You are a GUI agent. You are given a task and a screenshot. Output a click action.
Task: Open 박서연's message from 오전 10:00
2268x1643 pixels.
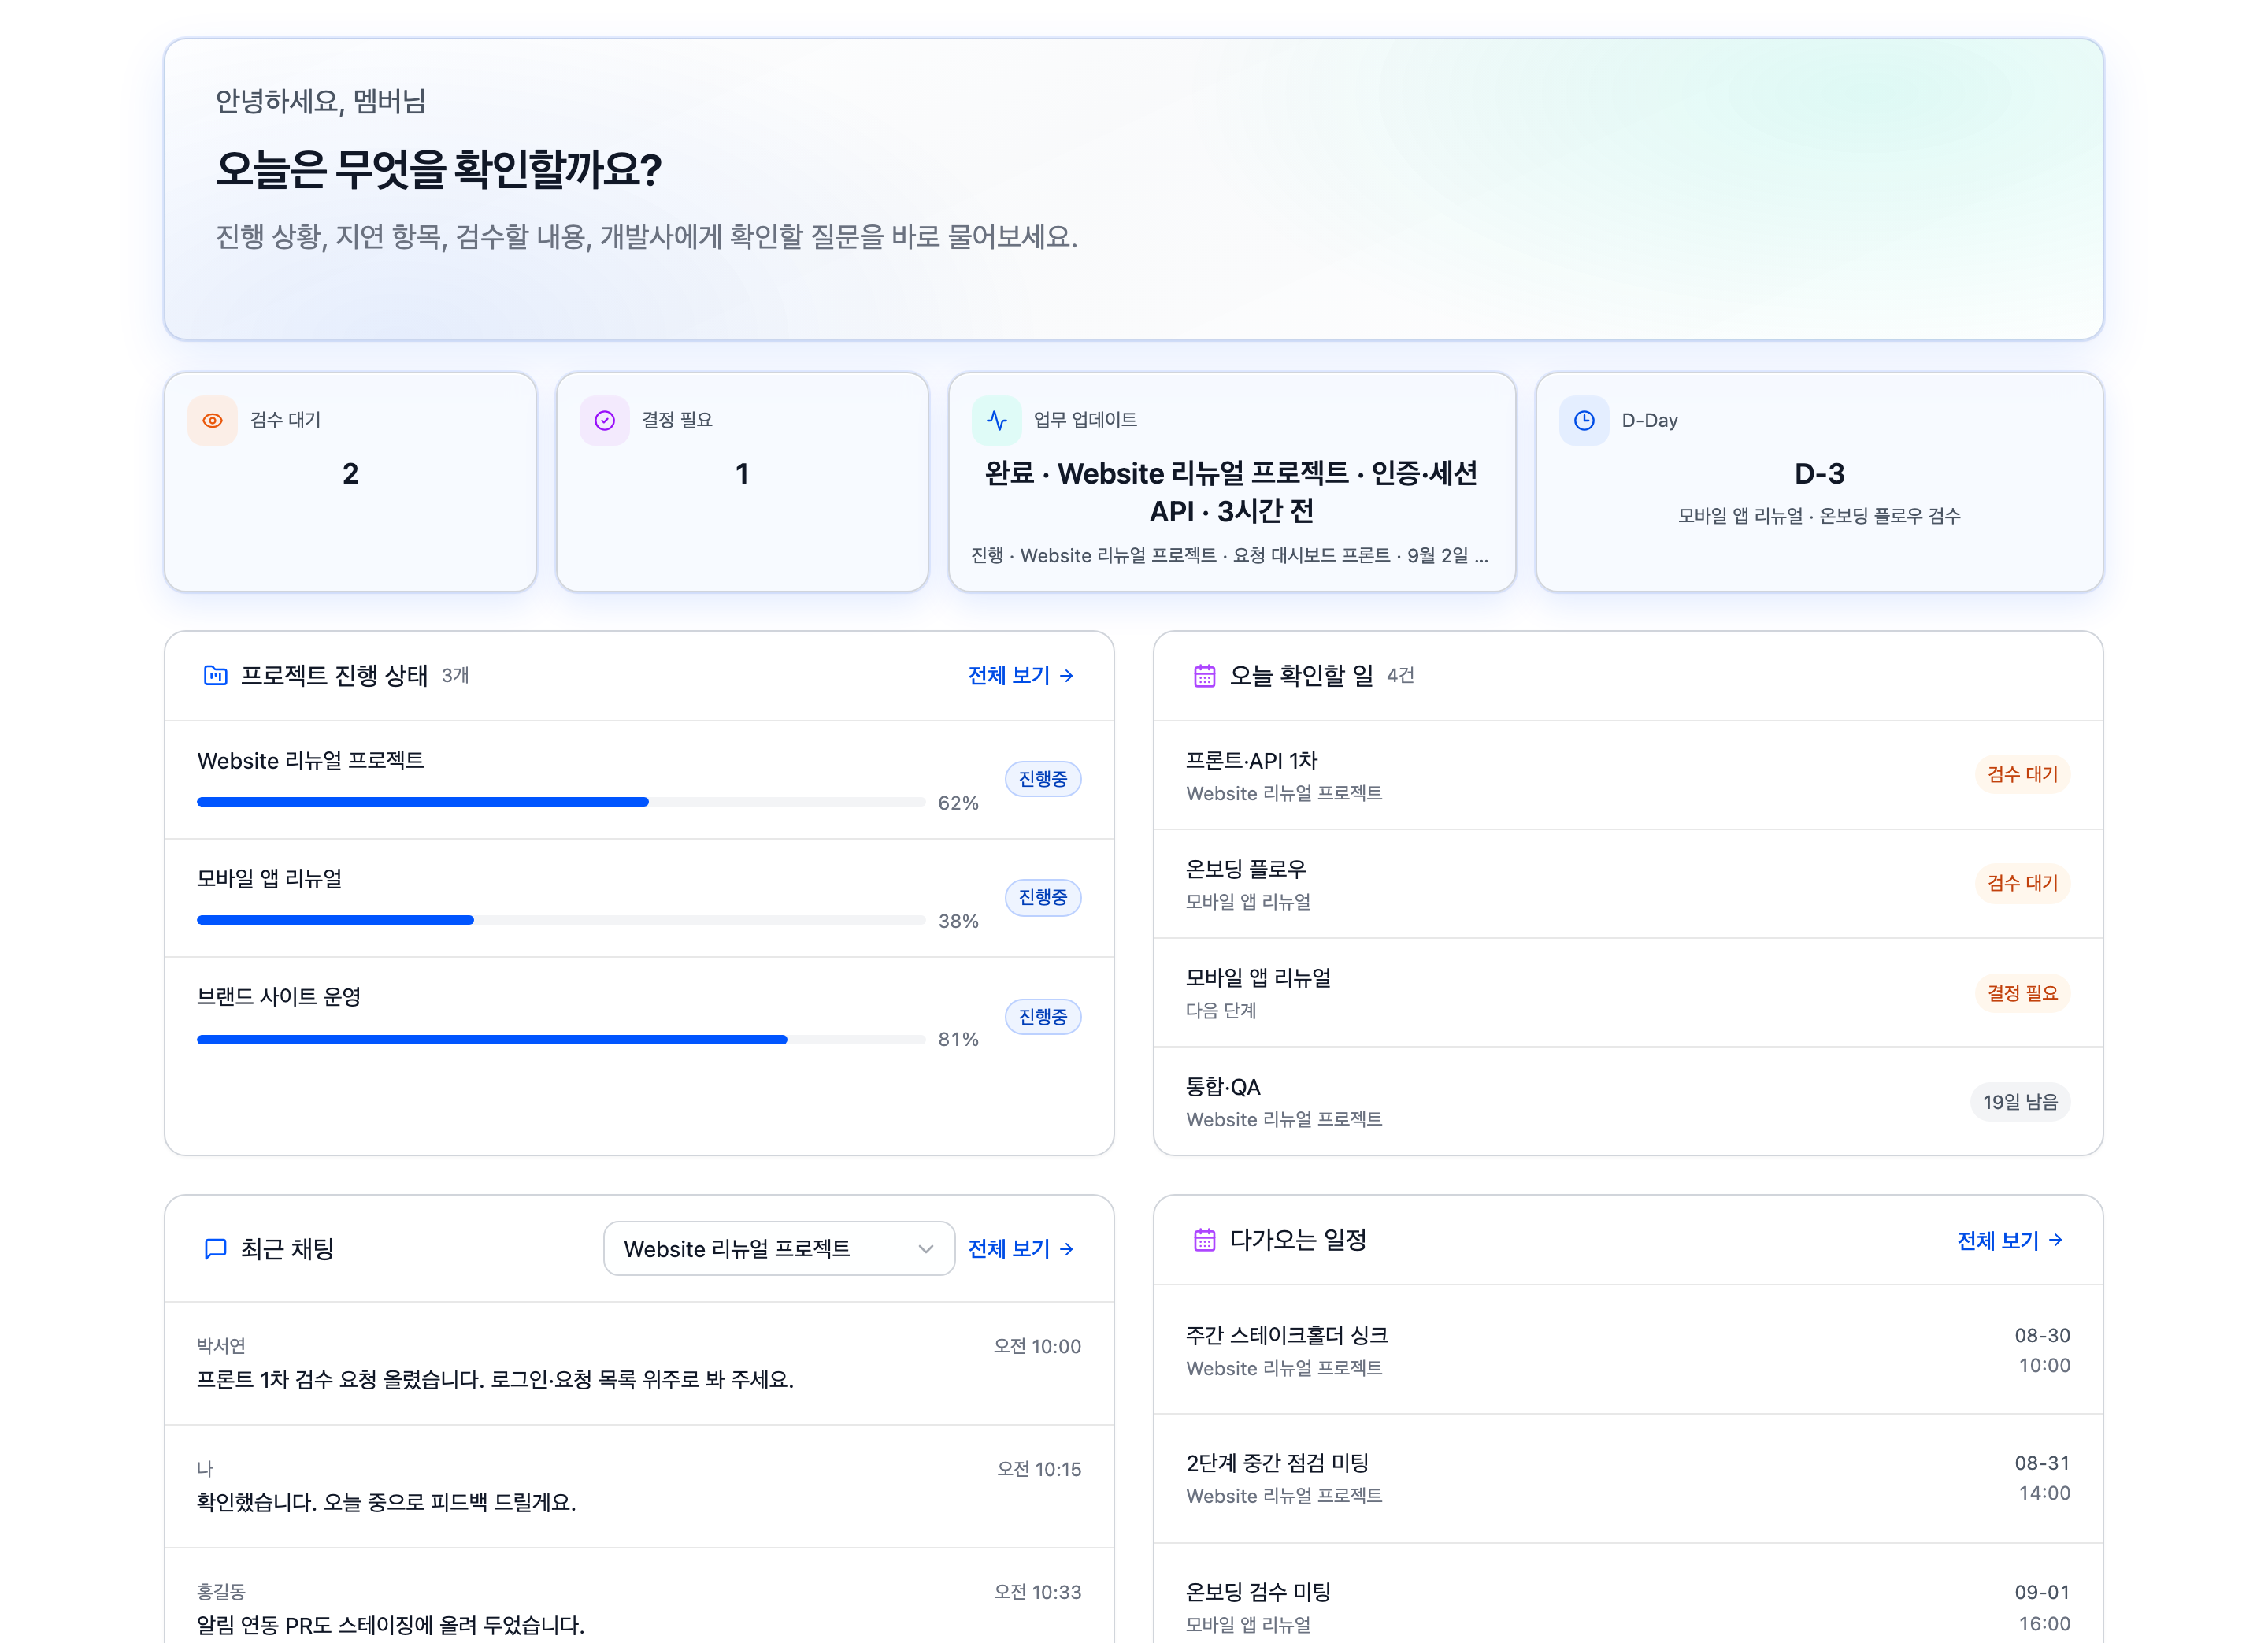(639, 1364)
